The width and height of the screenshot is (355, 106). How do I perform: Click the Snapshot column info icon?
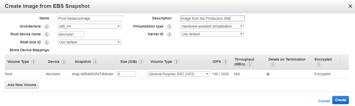(95, 62)
